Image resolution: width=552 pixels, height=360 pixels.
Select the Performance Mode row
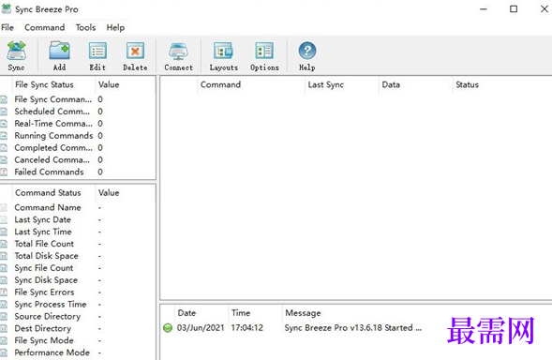point(78,352)
